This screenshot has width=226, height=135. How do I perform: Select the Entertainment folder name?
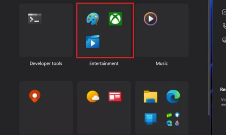point(104,63)
